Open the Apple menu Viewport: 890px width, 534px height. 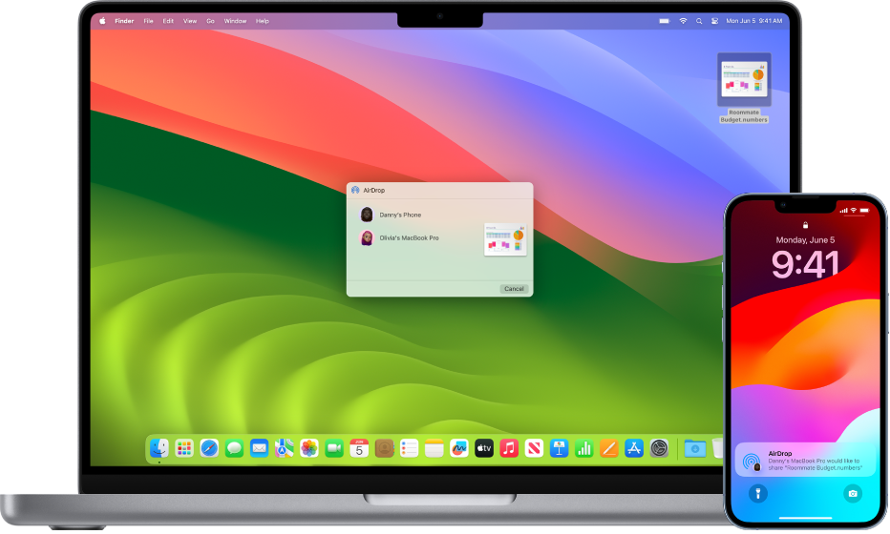click(x=100, y=20)
